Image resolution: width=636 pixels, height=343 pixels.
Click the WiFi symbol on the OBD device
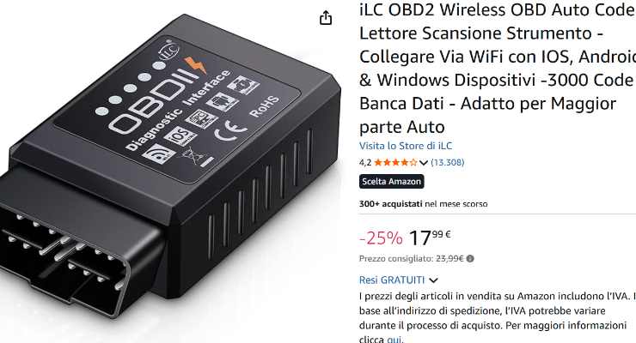click(159, 154)
